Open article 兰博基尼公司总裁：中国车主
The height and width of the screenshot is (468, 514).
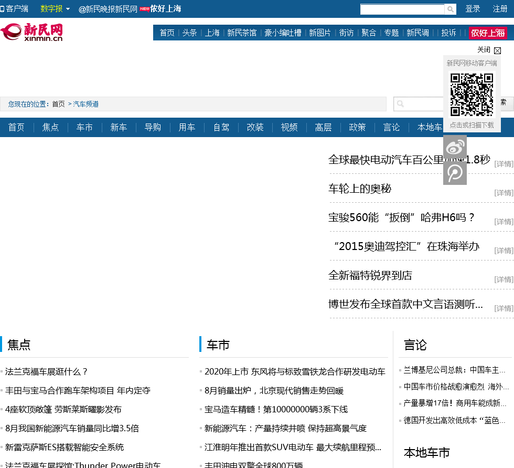click(454, 370)
